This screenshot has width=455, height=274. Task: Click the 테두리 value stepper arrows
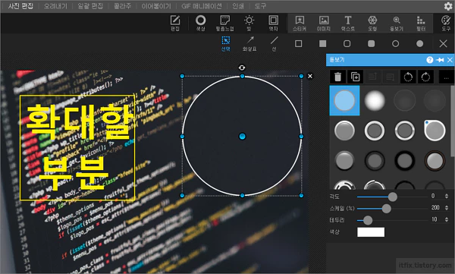tap(447, 219)
